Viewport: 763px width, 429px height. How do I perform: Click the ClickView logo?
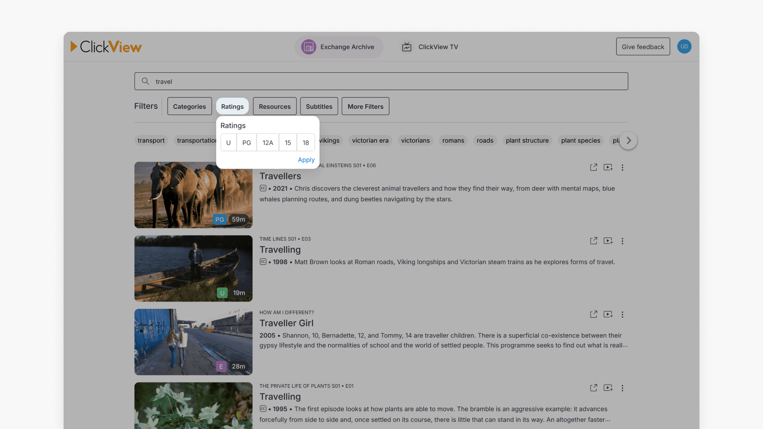[106, 47]
